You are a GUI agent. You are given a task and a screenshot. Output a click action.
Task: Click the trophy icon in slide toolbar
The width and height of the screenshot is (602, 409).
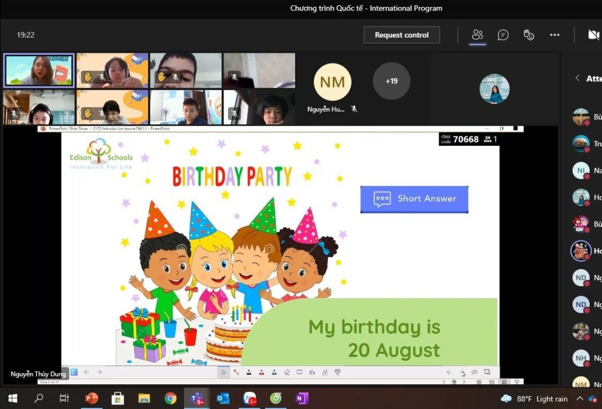(337, 372)
